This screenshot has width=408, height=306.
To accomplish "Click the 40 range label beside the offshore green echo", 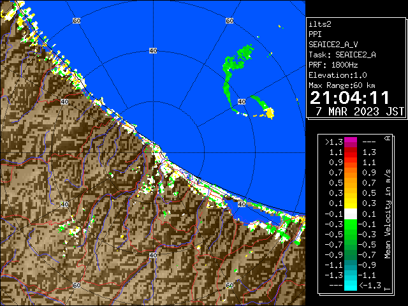I will pos(242,101).
